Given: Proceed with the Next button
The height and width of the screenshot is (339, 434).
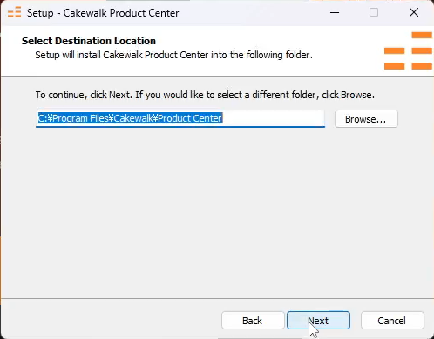Looking at the screenshot, I should point(318,321).
